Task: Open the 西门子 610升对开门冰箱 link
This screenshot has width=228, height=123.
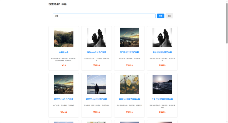Action: point(97,99)
